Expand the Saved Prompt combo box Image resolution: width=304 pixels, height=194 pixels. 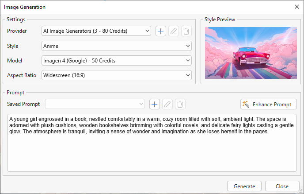95,104
